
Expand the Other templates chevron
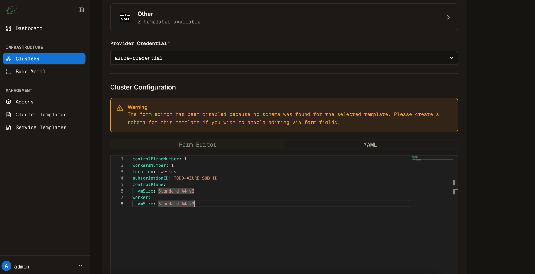[x=448, y=17]
